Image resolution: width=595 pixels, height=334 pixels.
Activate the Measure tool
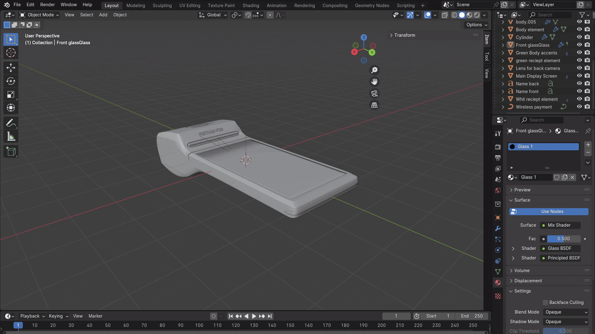coord(11,136)
